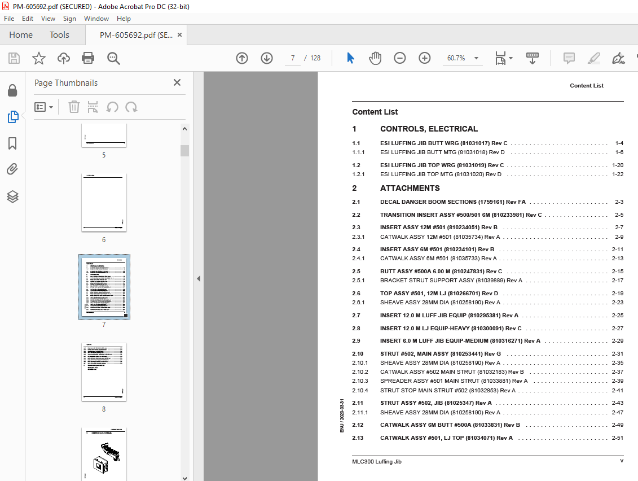Click MLC300 Luffing Jib footer text

(377, 461)
